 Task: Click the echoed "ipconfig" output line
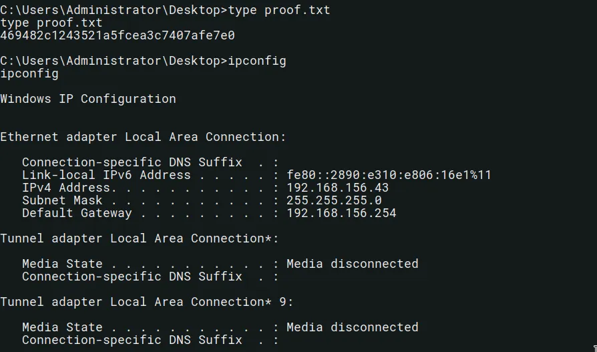[x=29, y=73]
